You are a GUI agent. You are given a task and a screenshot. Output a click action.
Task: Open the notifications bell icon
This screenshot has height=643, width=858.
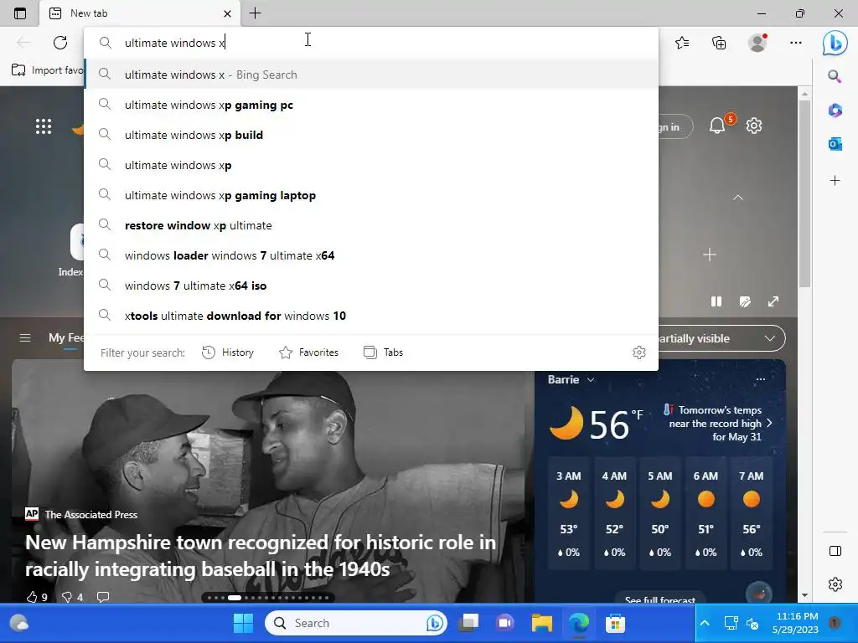pos(717,126)
